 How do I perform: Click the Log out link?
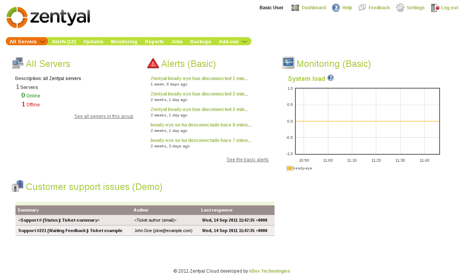[450, 8]
